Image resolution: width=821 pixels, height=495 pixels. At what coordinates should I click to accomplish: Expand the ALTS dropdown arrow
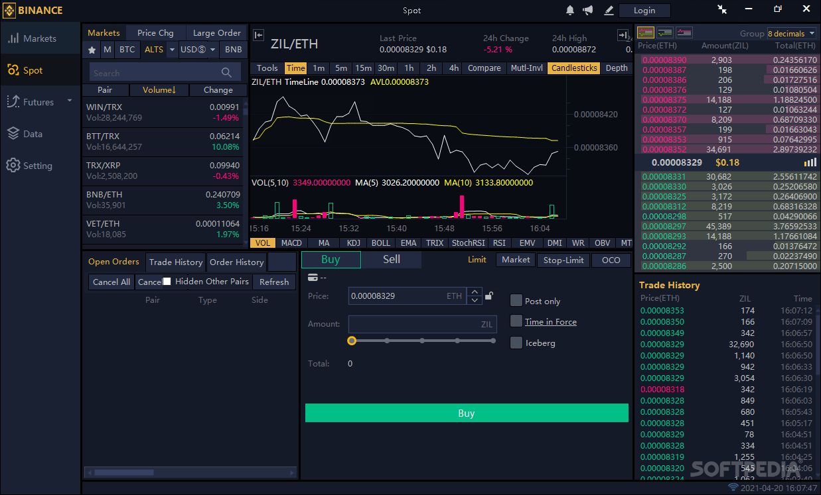(x=173, y=50)
